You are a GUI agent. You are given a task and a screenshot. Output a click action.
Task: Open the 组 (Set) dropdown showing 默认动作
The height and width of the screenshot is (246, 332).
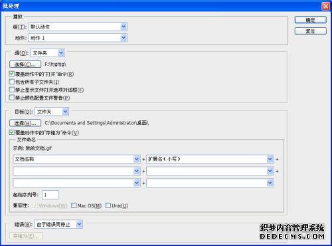coord(78,27)
